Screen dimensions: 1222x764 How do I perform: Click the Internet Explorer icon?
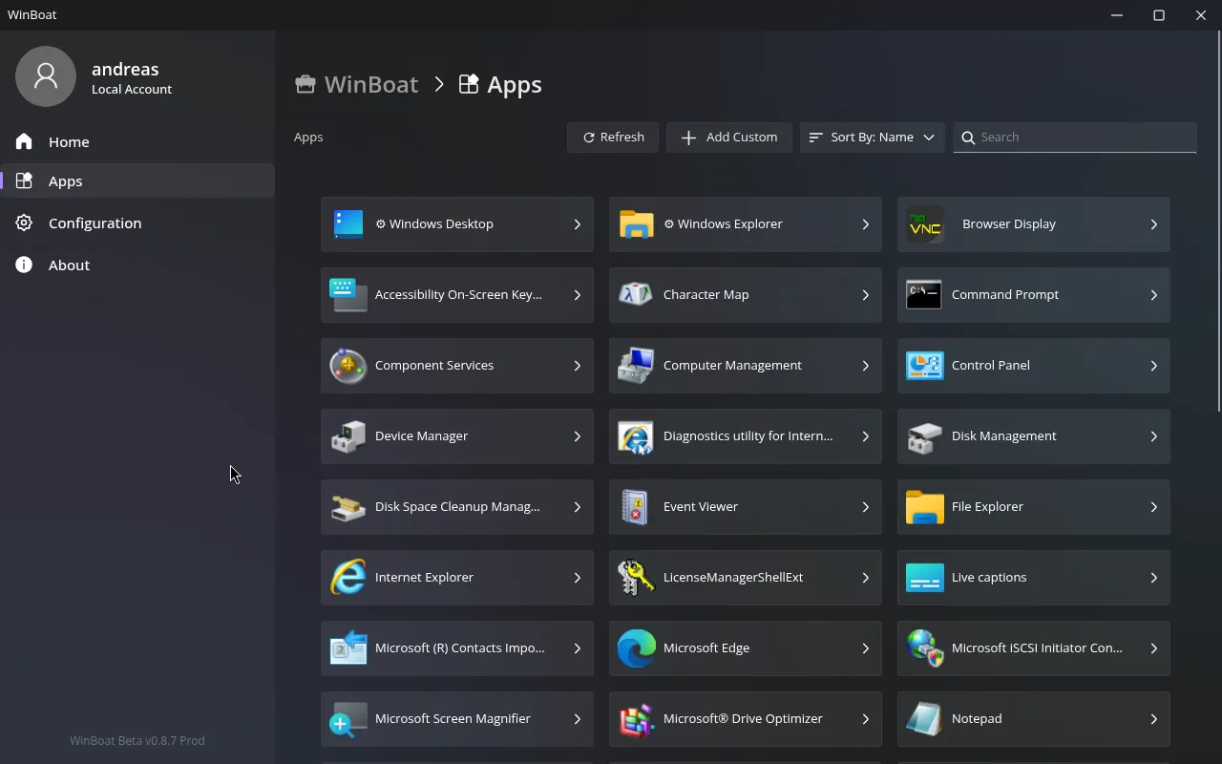coord(348,578)
